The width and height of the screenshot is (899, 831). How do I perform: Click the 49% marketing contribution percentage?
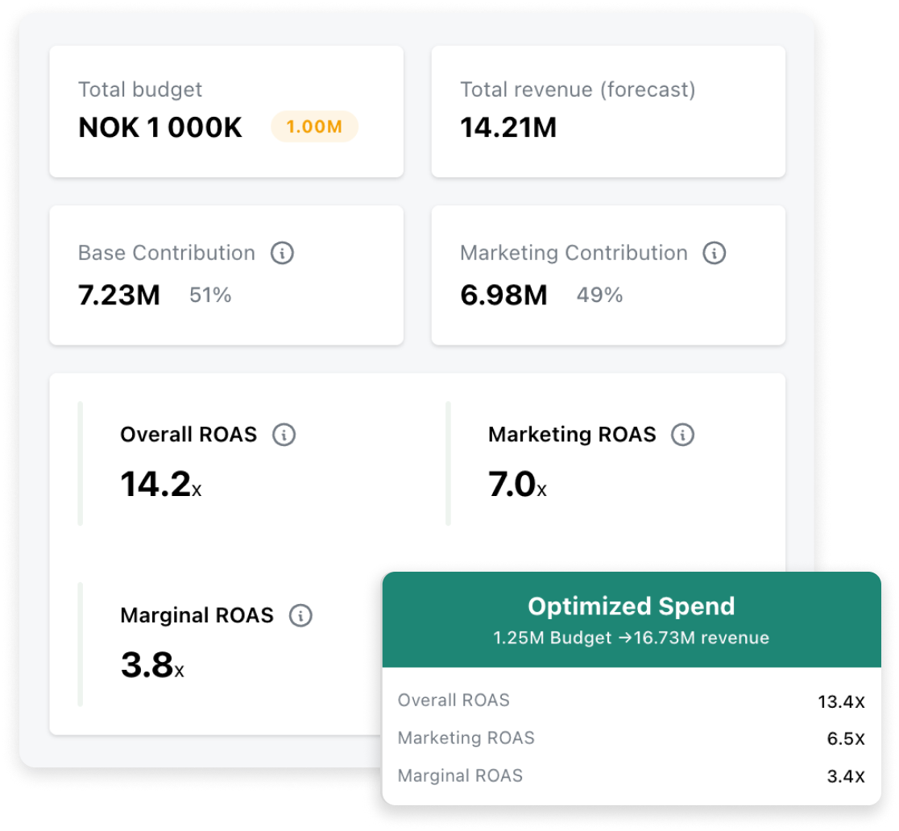point(599,296)
